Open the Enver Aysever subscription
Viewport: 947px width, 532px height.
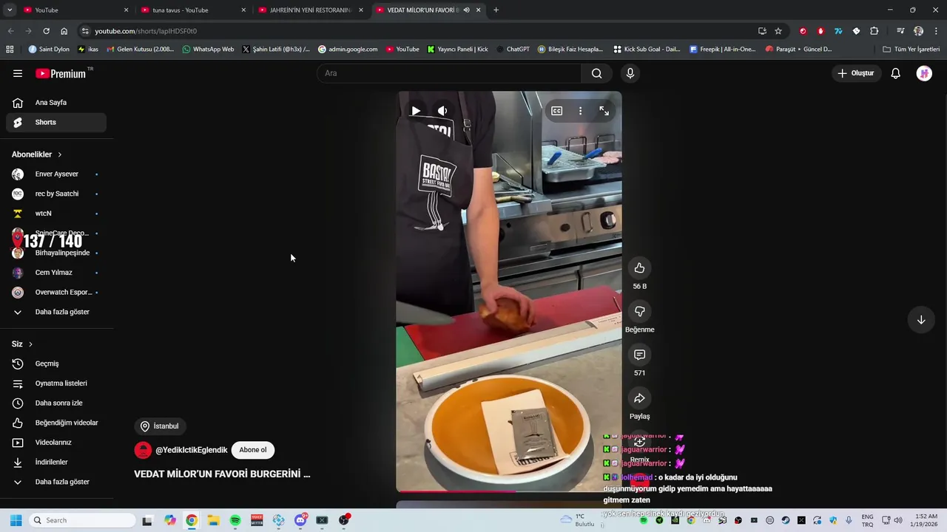point(56,174)
